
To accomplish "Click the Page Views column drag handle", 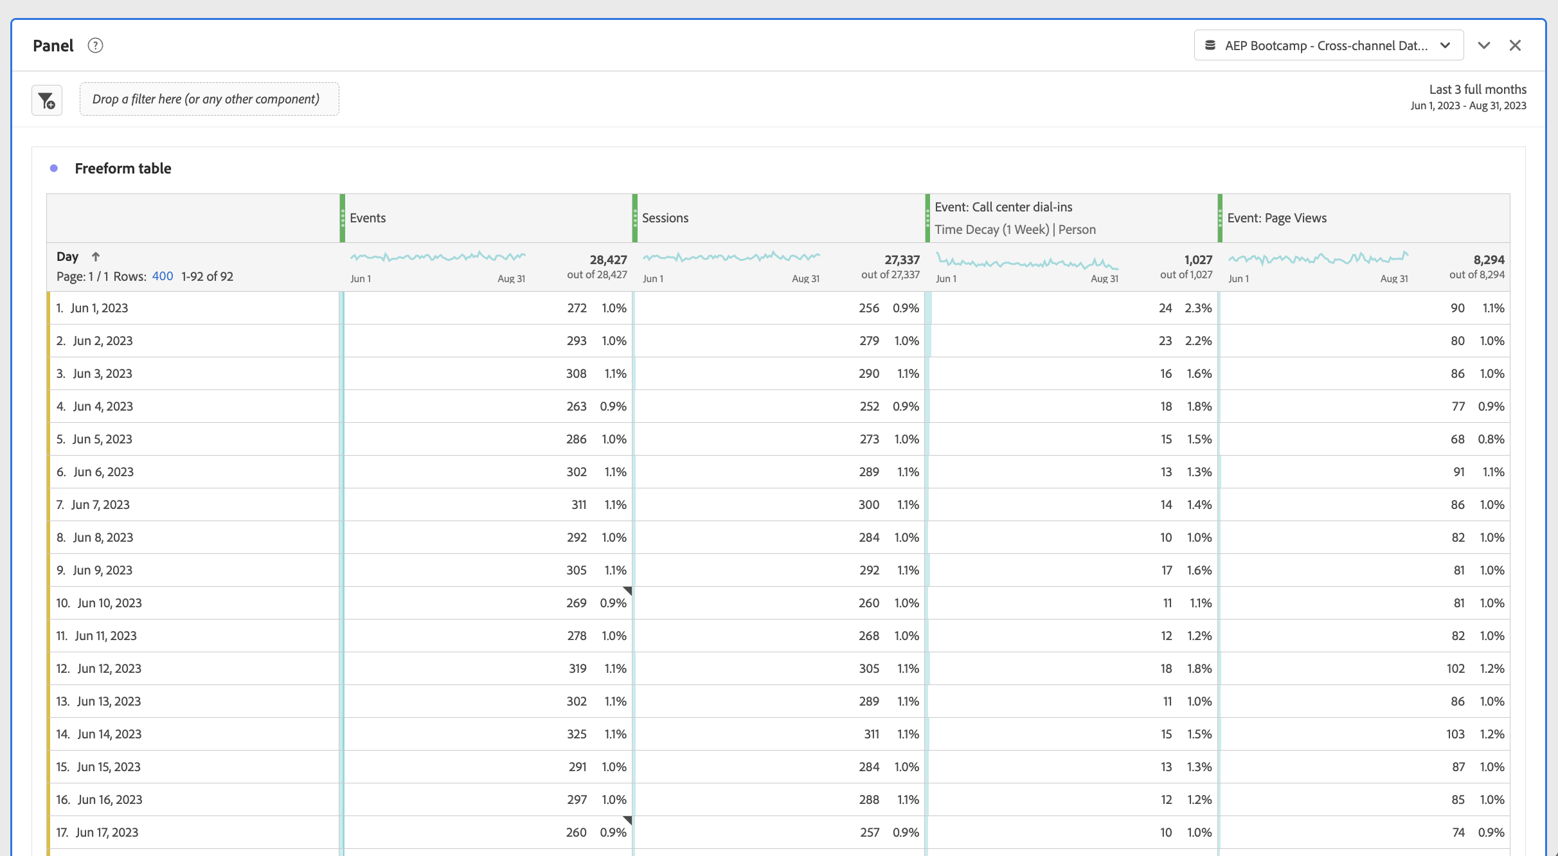I will click(x=1220, y=218).
